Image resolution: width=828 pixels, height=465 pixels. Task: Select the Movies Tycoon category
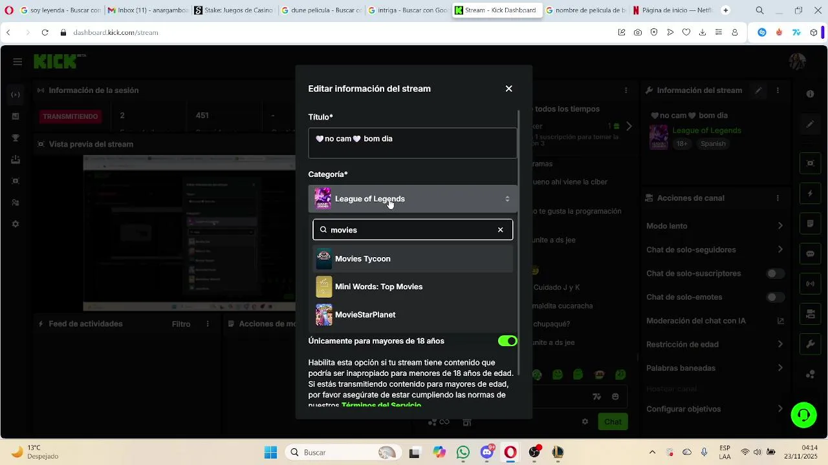413,259
